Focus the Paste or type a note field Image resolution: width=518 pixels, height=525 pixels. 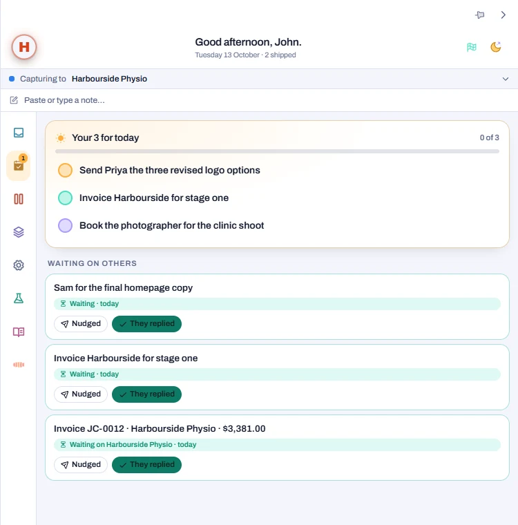click(259, 100)
